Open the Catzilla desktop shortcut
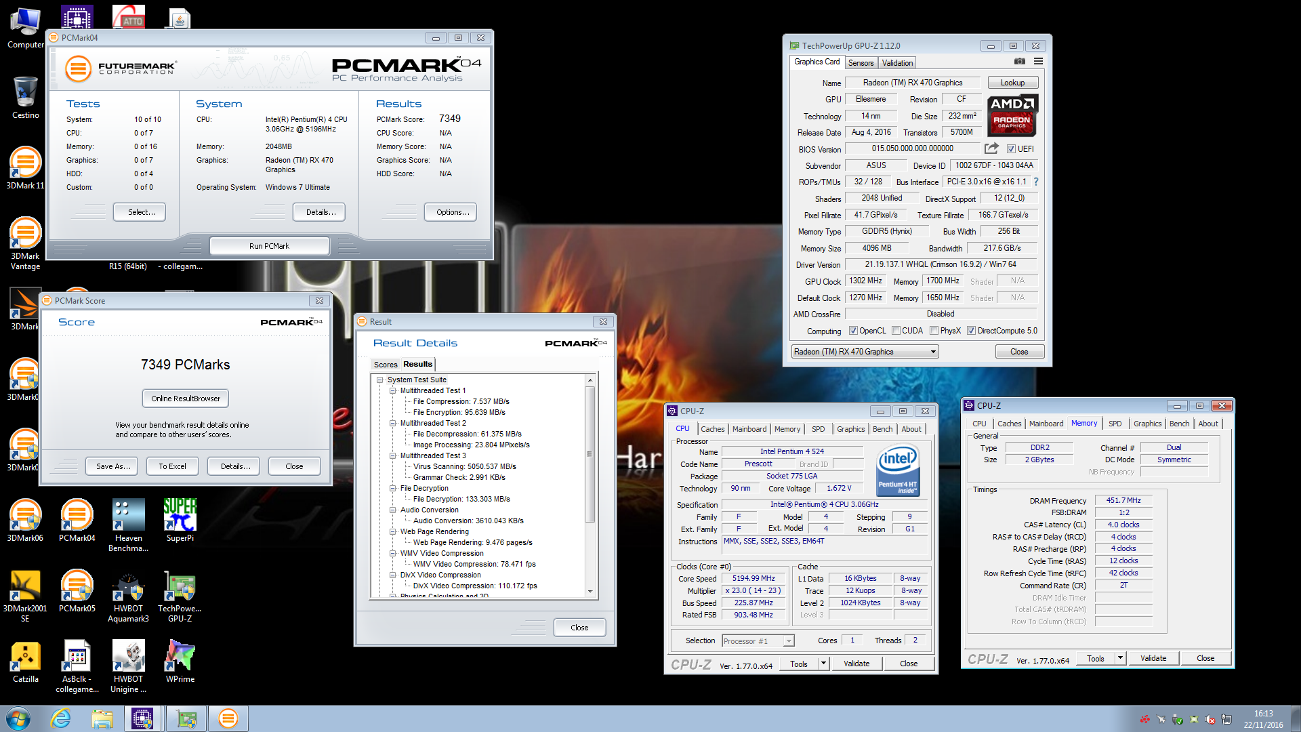1301x732 pixels. (25, 662)
